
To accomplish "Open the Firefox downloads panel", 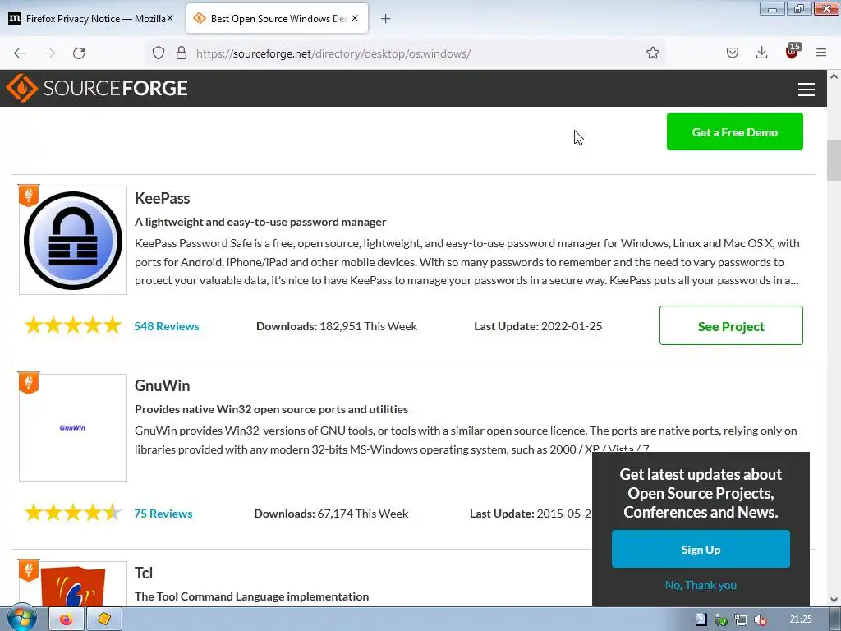I will tap(761, 53).
